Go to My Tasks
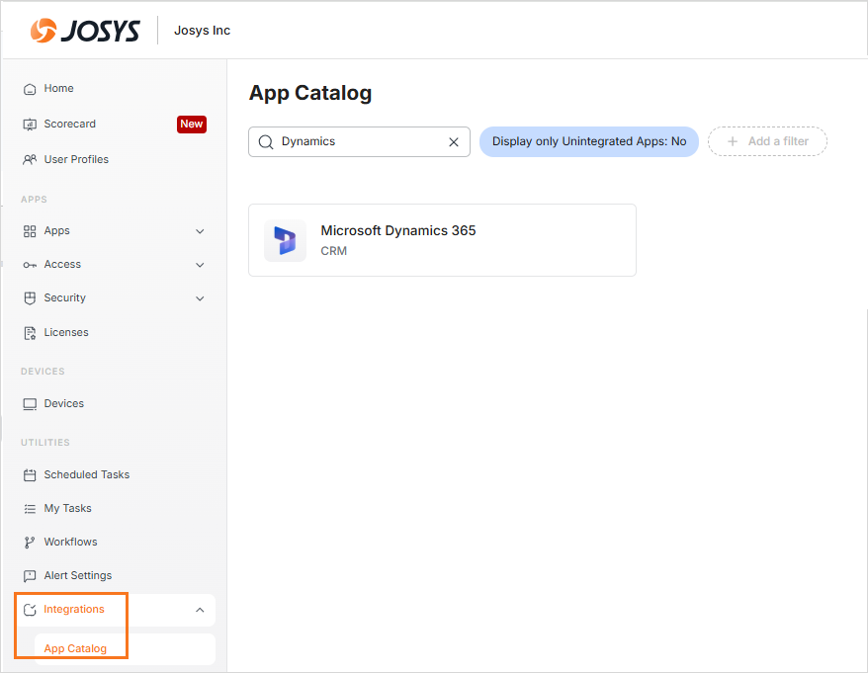Image resolution: width=868 pixels, height=673 pixels. click(x=67, y=509)
